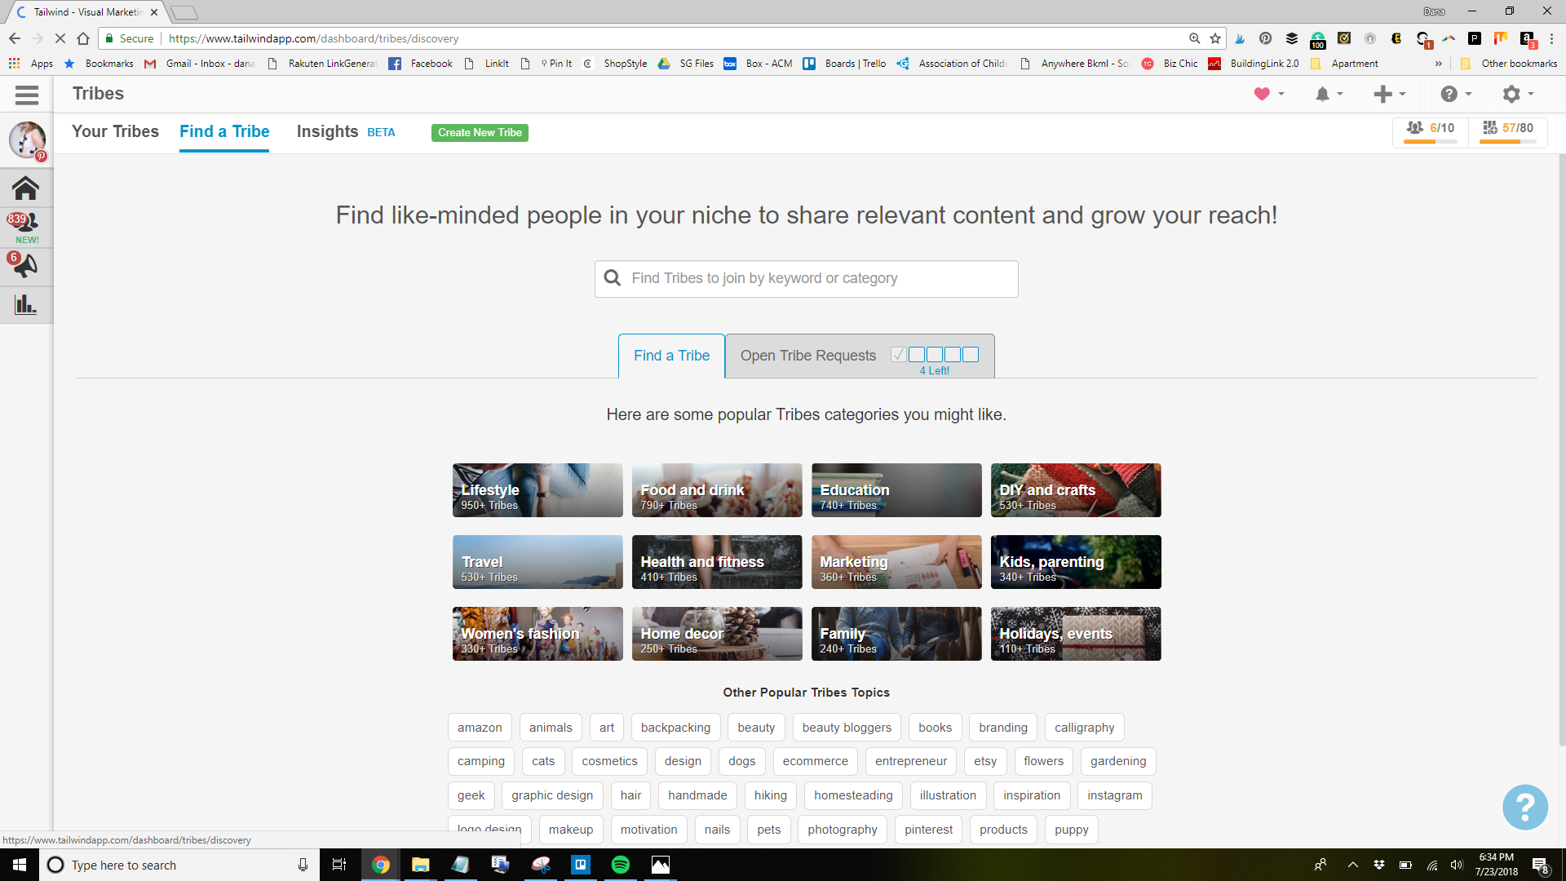
Task: Open the Marketing category tile
Action: (896, 562)
